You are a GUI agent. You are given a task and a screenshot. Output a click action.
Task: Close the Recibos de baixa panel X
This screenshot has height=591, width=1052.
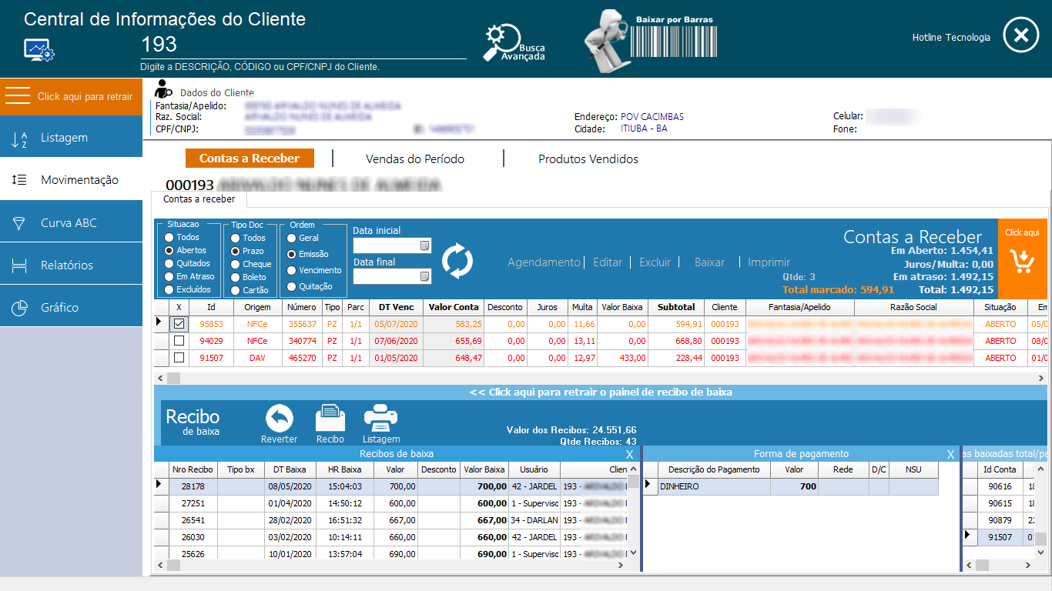point(629,454)
